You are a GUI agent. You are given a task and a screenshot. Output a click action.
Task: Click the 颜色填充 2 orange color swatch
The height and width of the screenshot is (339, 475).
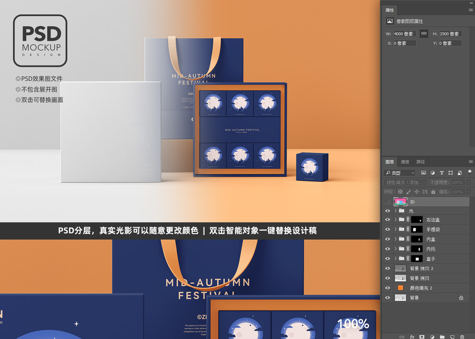(401, 288)
